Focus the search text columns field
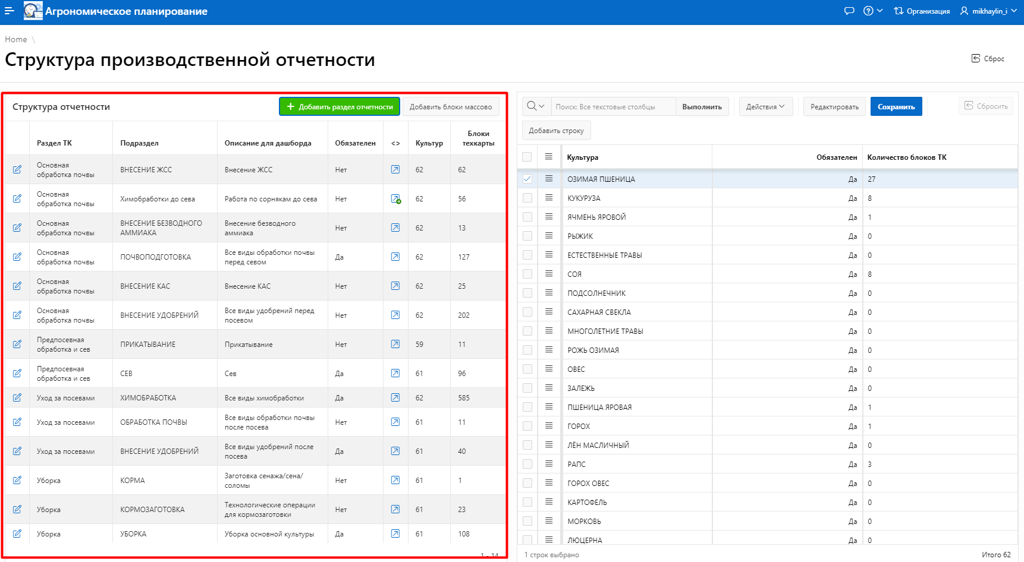This screenshot has width=1024, height=562. 613,107
